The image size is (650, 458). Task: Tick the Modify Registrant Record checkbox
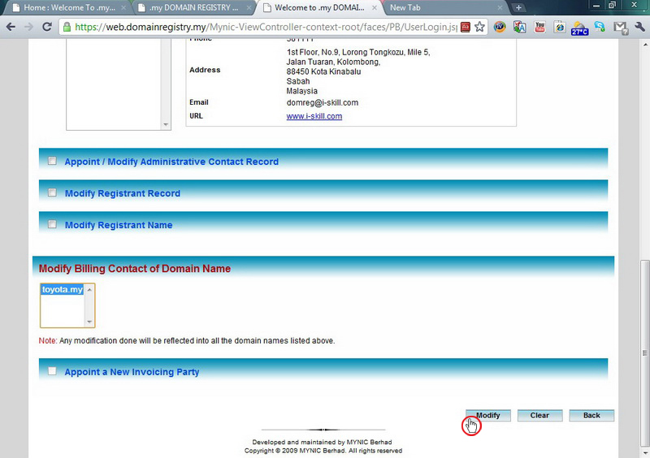(52, 192)
